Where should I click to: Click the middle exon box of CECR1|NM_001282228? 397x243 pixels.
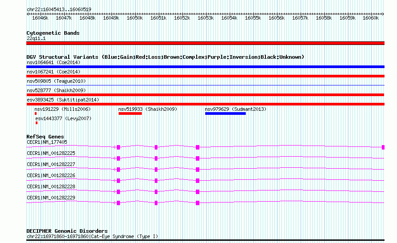(156, 192)
